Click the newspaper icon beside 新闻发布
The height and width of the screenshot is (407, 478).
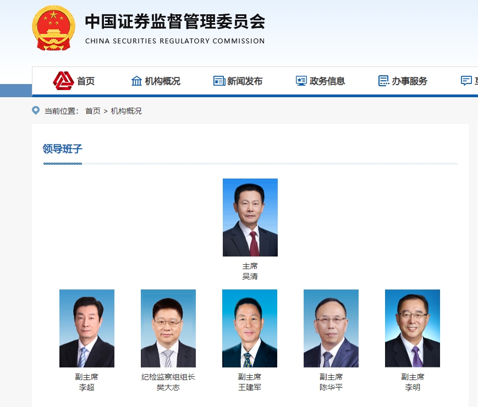coord(219,81)
